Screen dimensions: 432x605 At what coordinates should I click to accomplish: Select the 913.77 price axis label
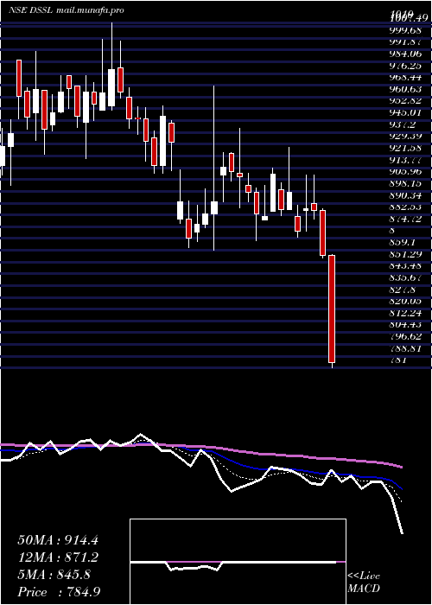pyautogui.click(x=406, y=160)
